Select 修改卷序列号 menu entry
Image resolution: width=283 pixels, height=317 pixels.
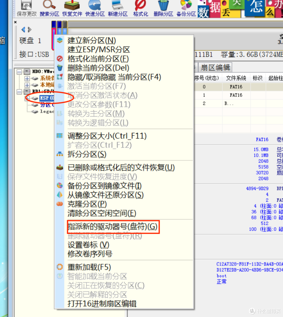90,254
